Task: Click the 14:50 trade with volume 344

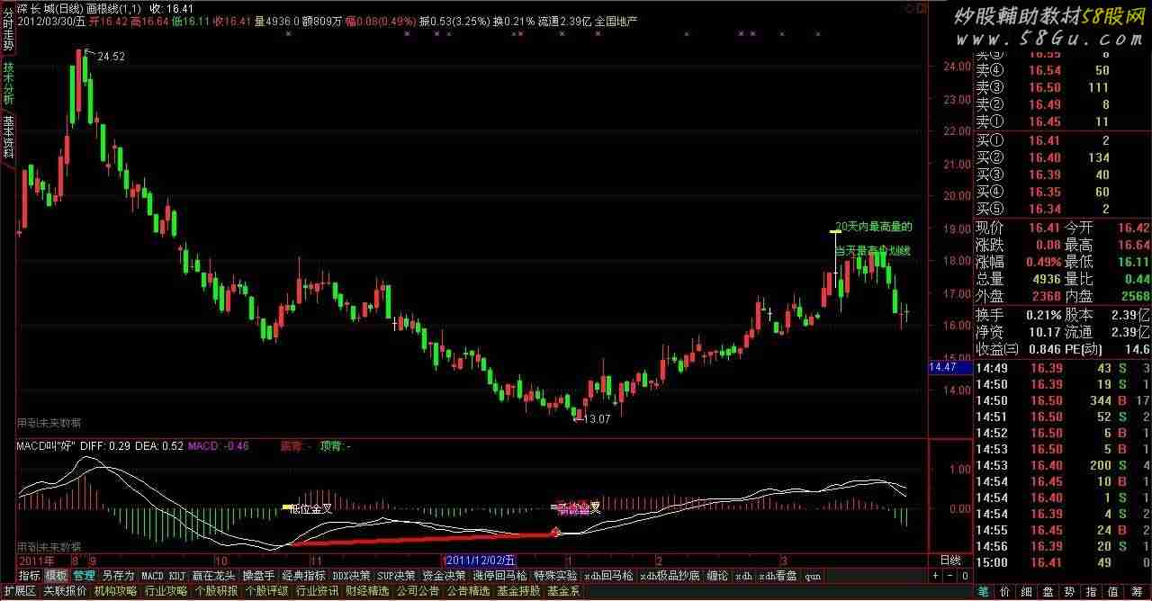Action: coord(1063,400)
